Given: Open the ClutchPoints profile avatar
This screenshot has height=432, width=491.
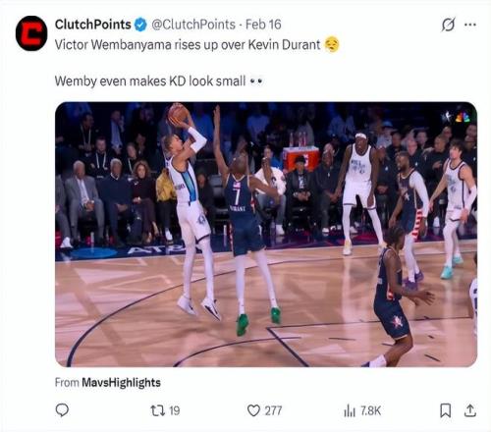Looking at the screenshot, I should [31, 33].
